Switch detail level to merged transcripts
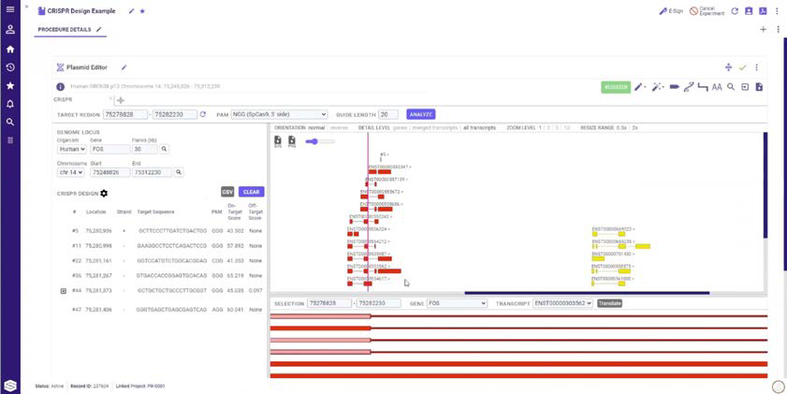This screenshot has width=787, height=394. pos(436,127)
